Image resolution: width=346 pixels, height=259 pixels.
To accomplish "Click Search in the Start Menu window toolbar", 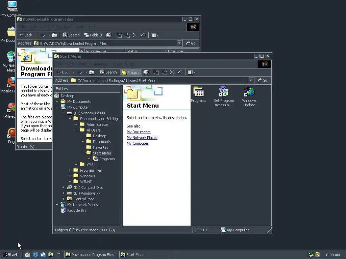I will [108, 72].
